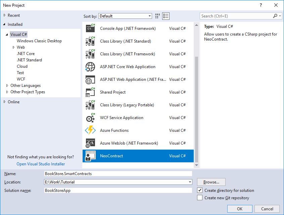Expand the Recent section
Screen dimensions: 284x215
tap(4, 15)
